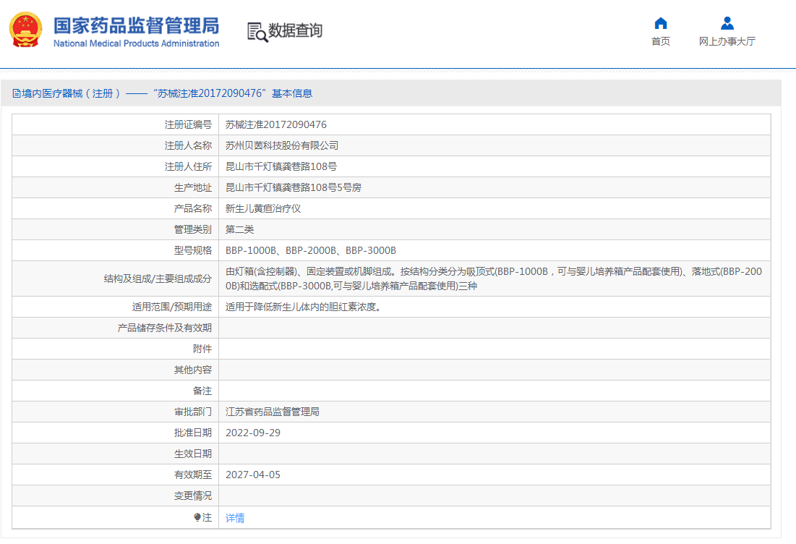Click the model spec BBP-1000B、BBP-2000B、BBP-3000B value
The width and height of the screenshot is (796, 544).
[x=310, y=250]
